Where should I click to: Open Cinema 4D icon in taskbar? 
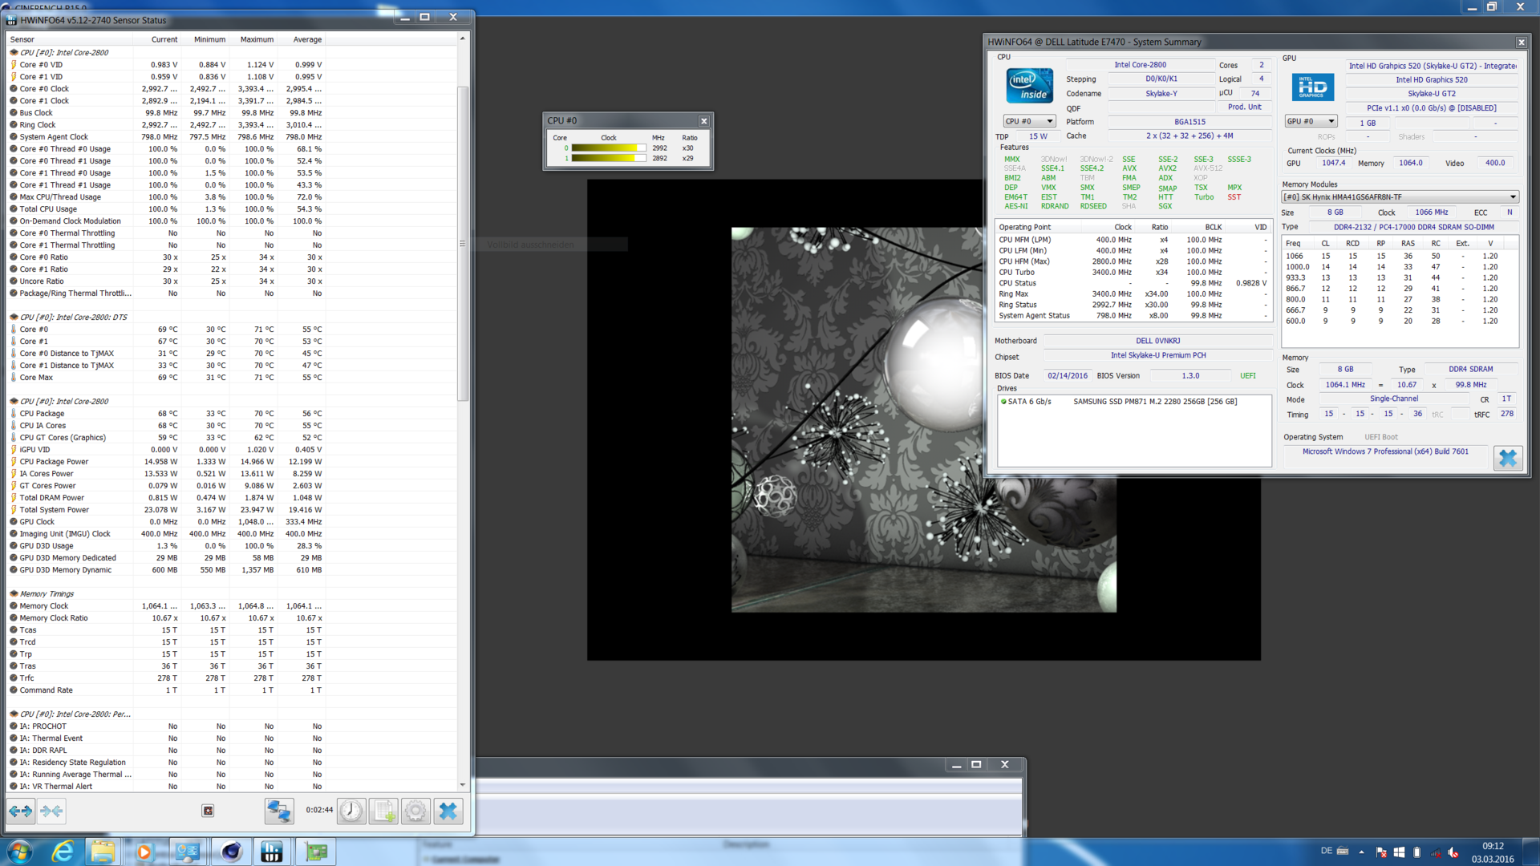tap(231, 852)
